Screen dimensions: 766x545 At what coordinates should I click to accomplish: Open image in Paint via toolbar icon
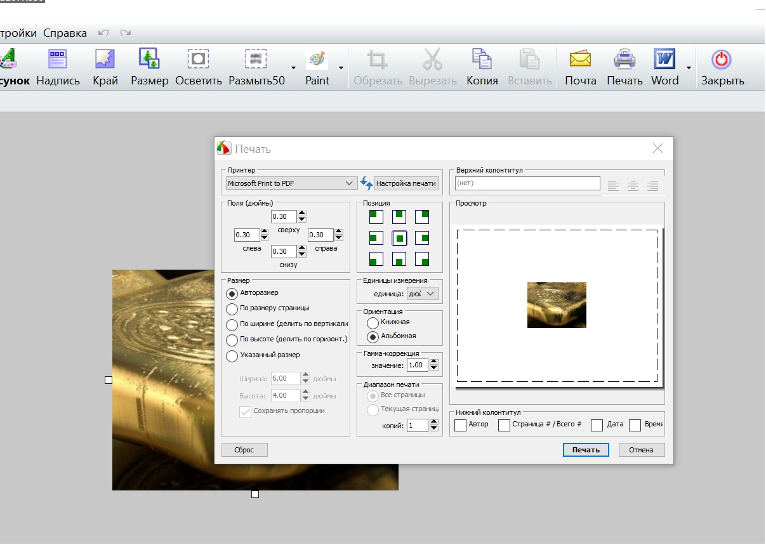click(x=317, y=60)
